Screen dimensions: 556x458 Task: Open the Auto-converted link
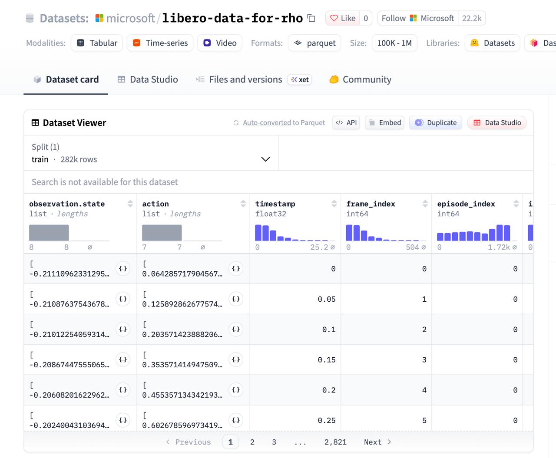267,123
